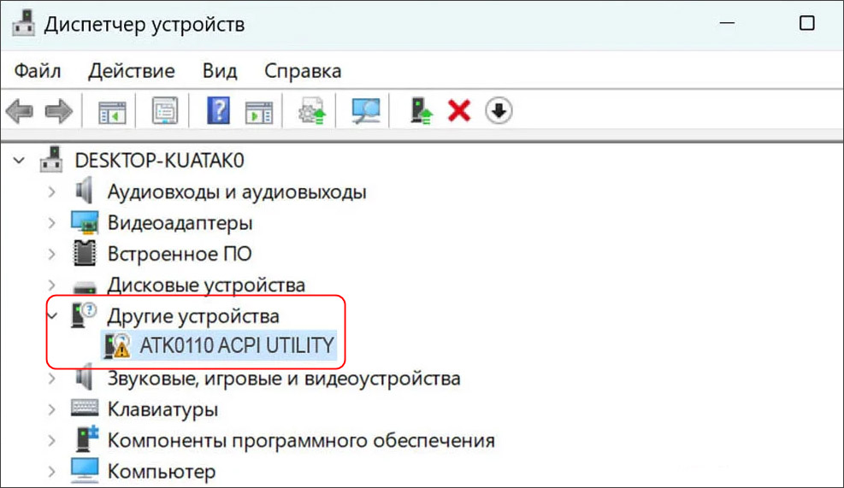Image resolution: width=844 pixels, height=488 pixels.
Task: Select Звуковые, игровые и видеоустройства label
Action: 284,379
